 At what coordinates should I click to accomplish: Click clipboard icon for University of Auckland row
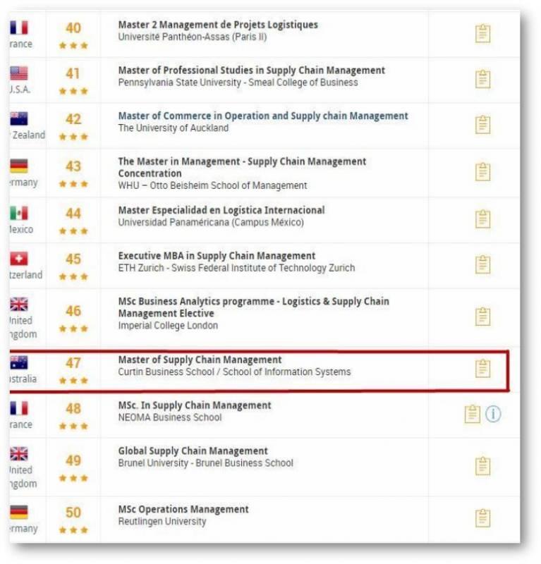click(x=482, y=125)
